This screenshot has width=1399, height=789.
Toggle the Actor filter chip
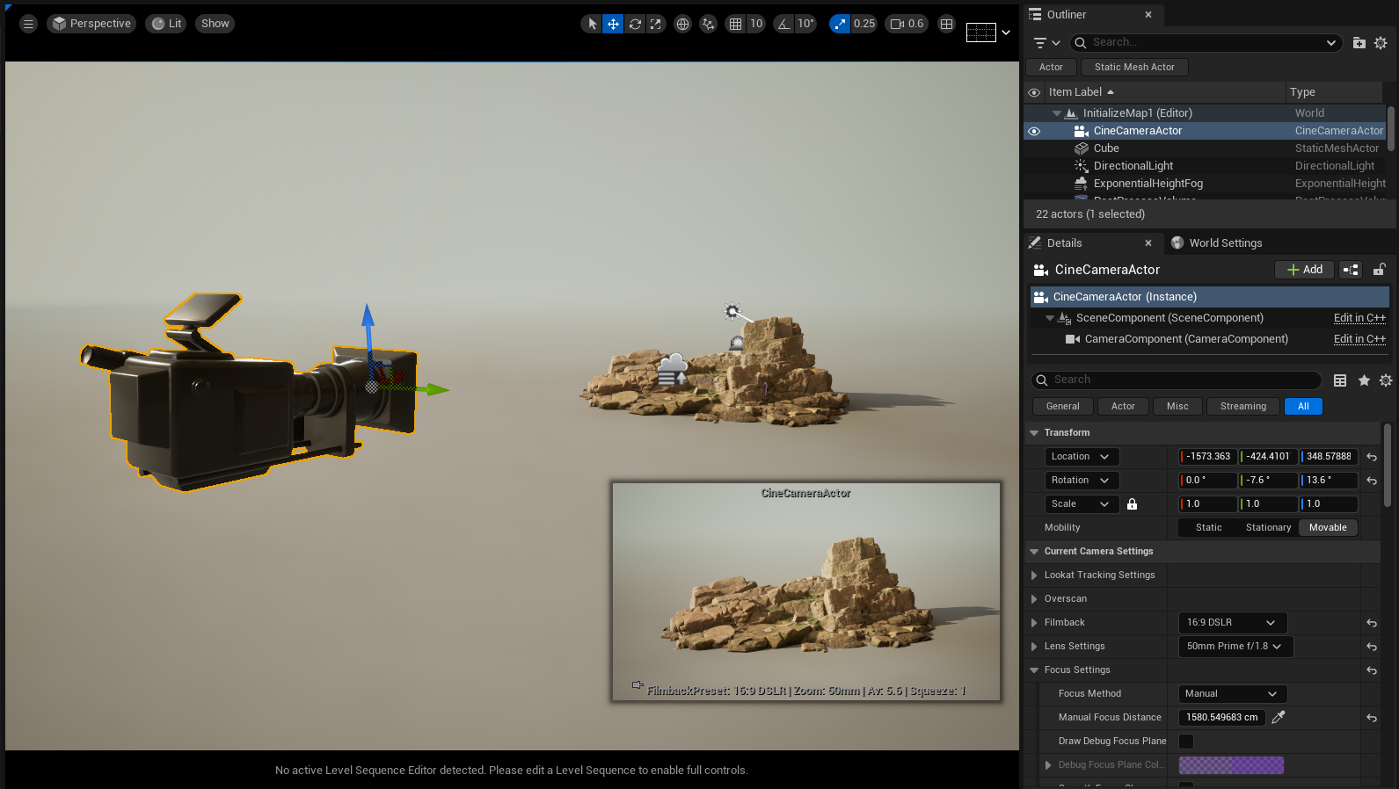click(1050, 67)
